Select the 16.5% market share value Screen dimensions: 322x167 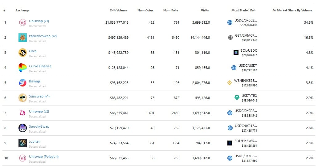[x=309, y=38]
